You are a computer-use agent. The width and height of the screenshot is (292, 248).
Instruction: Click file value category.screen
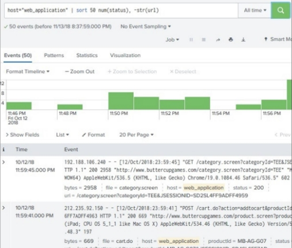(x=138, y=188)
